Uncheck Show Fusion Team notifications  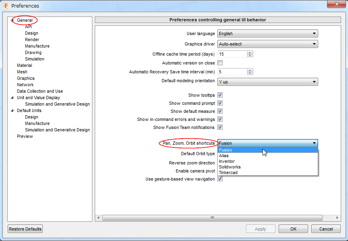click(220, 127)
